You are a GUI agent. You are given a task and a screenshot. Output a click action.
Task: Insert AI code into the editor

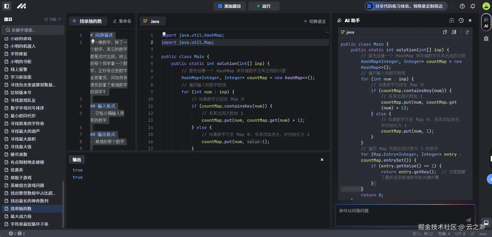pyautogui.click(x=454, y=32)
